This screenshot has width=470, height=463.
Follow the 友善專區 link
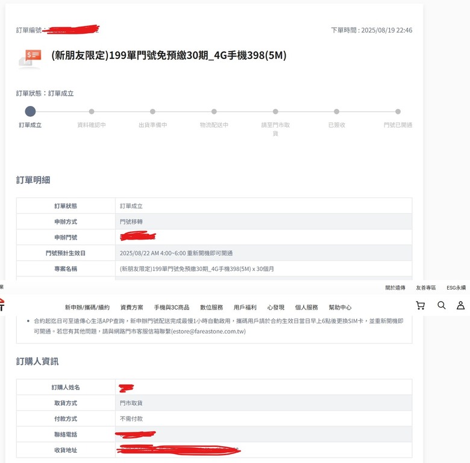[425, 288]
